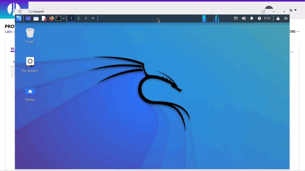This screenshot has width=305, height=171.
Task: Expand the chevron beside the Fowsniff title bar
Action: click(x=273, y=12)
